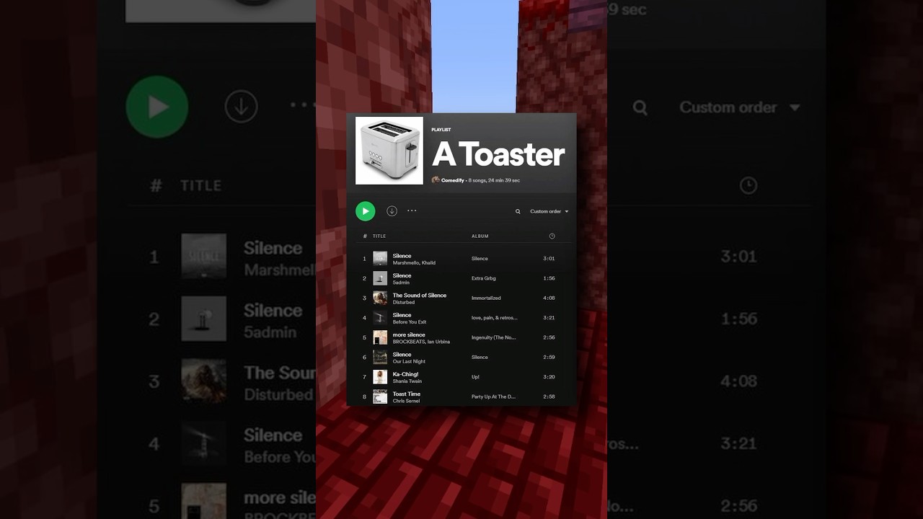Click the 2:56 duration value
This screenshot has width=923, height=519.
click(x=549, y=337)
